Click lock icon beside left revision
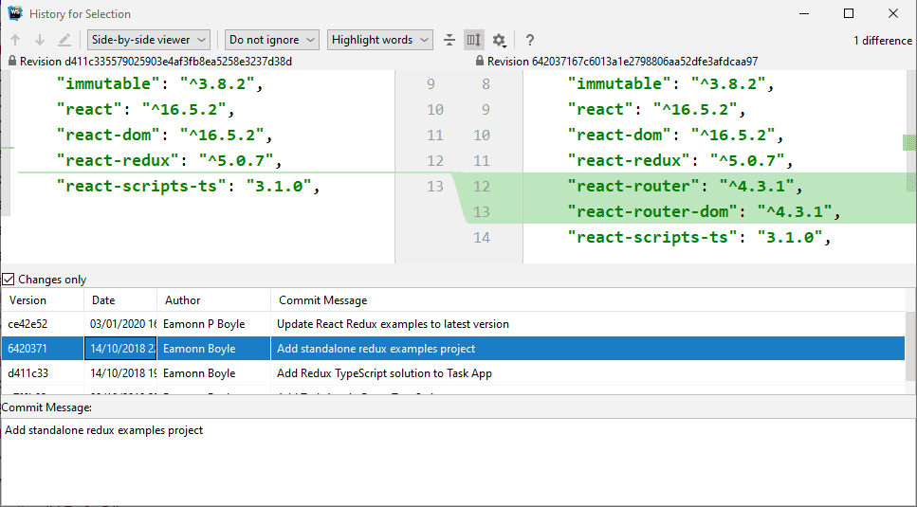The width and height of the screenshot is (917, 507). tap(12, 62)
